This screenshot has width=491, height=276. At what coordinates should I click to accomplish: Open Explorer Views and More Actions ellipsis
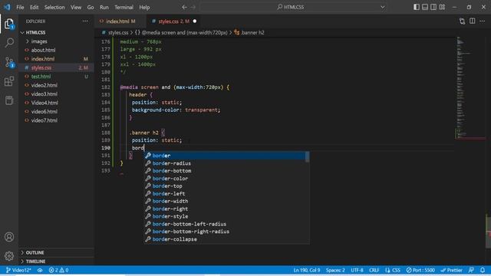(x=85, y=21)
